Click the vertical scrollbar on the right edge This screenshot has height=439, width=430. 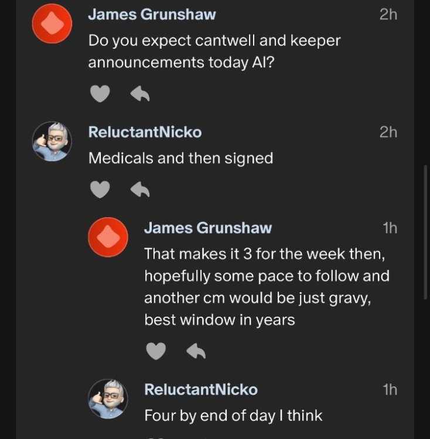tap(426, 234)
